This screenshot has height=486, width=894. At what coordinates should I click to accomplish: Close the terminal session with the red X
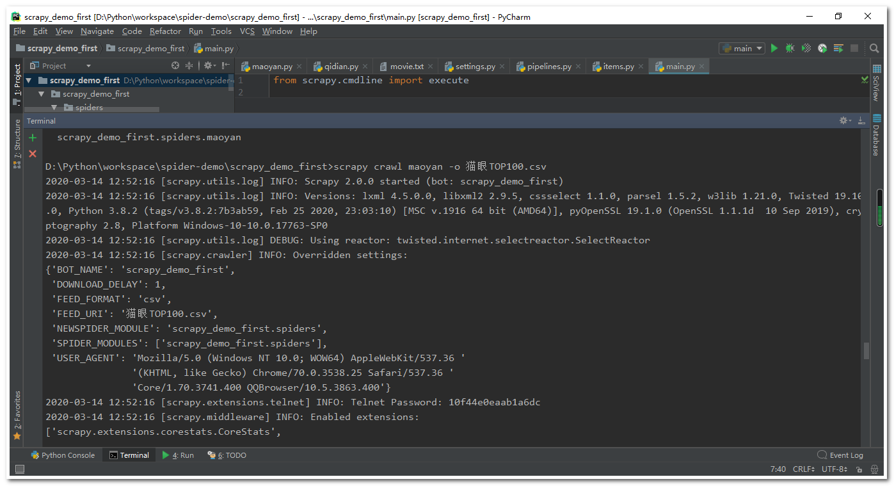coord(33,154)
